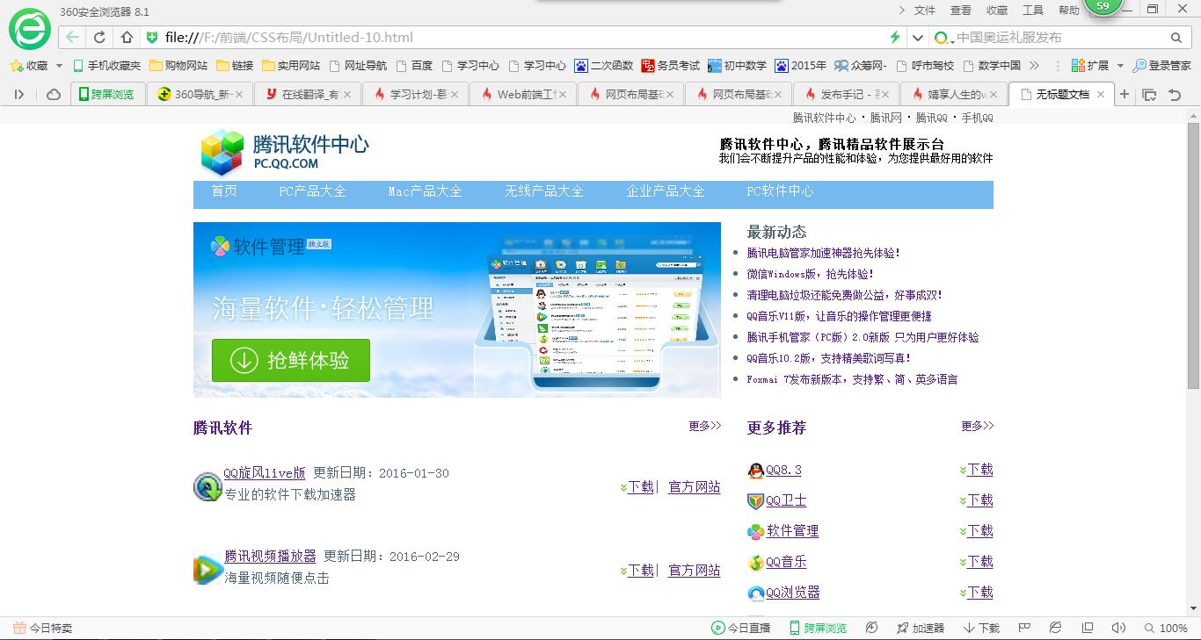This screenshot has width=1201, height=640.
Task: Click the search magnifier icon
Action: [x=1176, y=38]
